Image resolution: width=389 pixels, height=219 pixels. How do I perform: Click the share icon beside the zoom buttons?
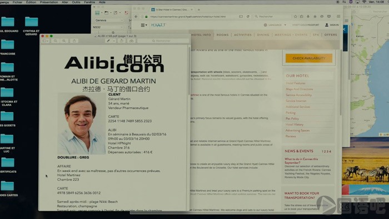(x=74, y=41)
